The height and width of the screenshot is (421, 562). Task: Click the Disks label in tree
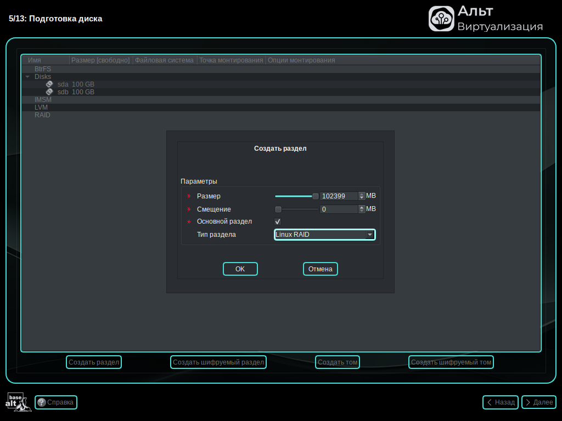(43, 77)
